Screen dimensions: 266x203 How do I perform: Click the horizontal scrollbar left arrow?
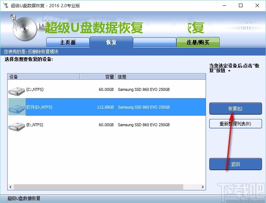[x=11, y=187]
